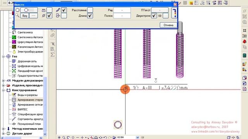Click the open folder icon in bottom toolbar
The width and height of the screenshot is (248, 139).
coord(114,137)
